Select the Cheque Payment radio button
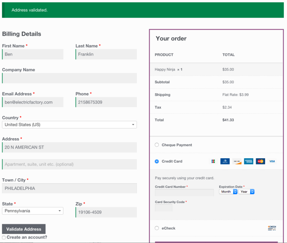Viewport: 287px width, 243px height. [x=157, y=145]
